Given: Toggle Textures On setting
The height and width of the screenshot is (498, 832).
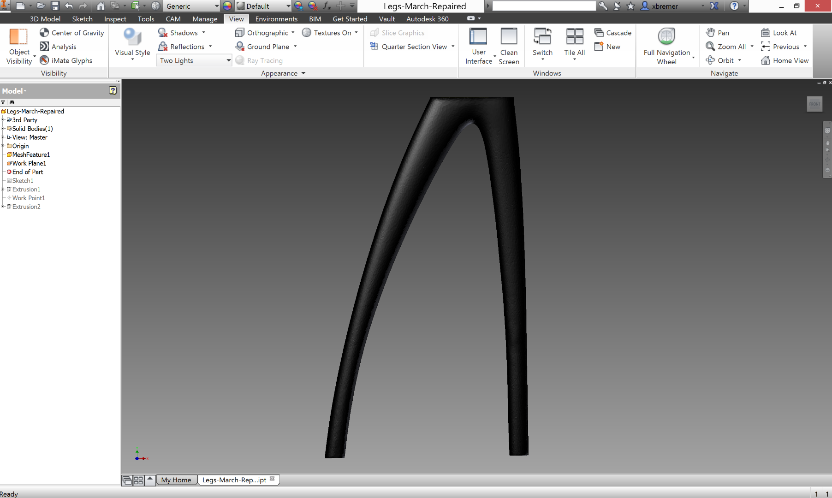Looking at the screenshot, I should point(327,33).
